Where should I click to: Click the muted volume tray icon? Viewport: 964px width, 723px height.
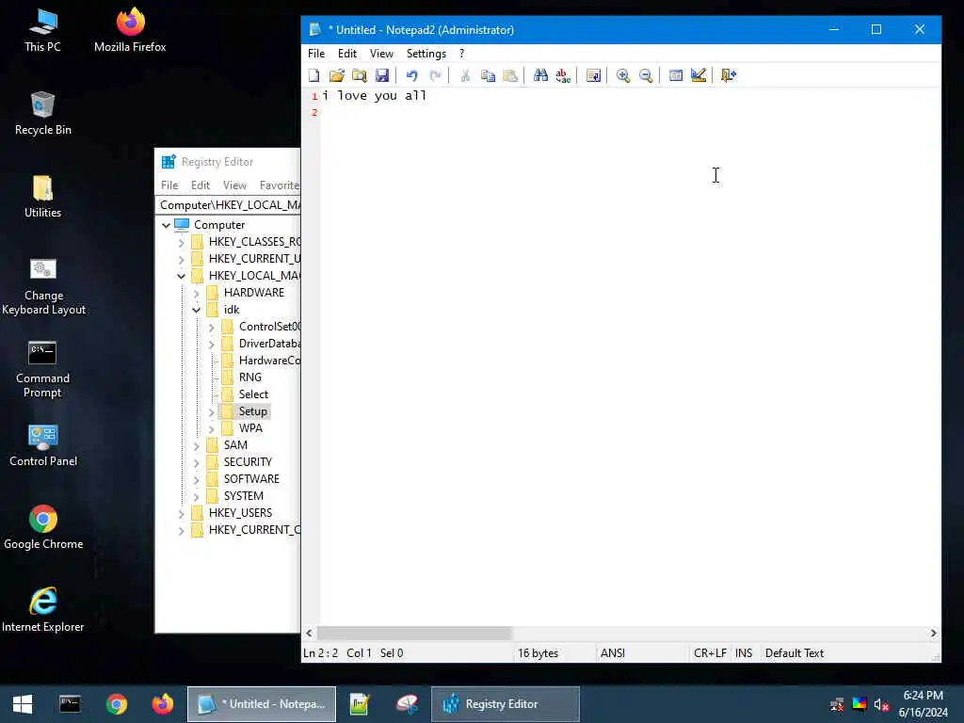(881, 704)
